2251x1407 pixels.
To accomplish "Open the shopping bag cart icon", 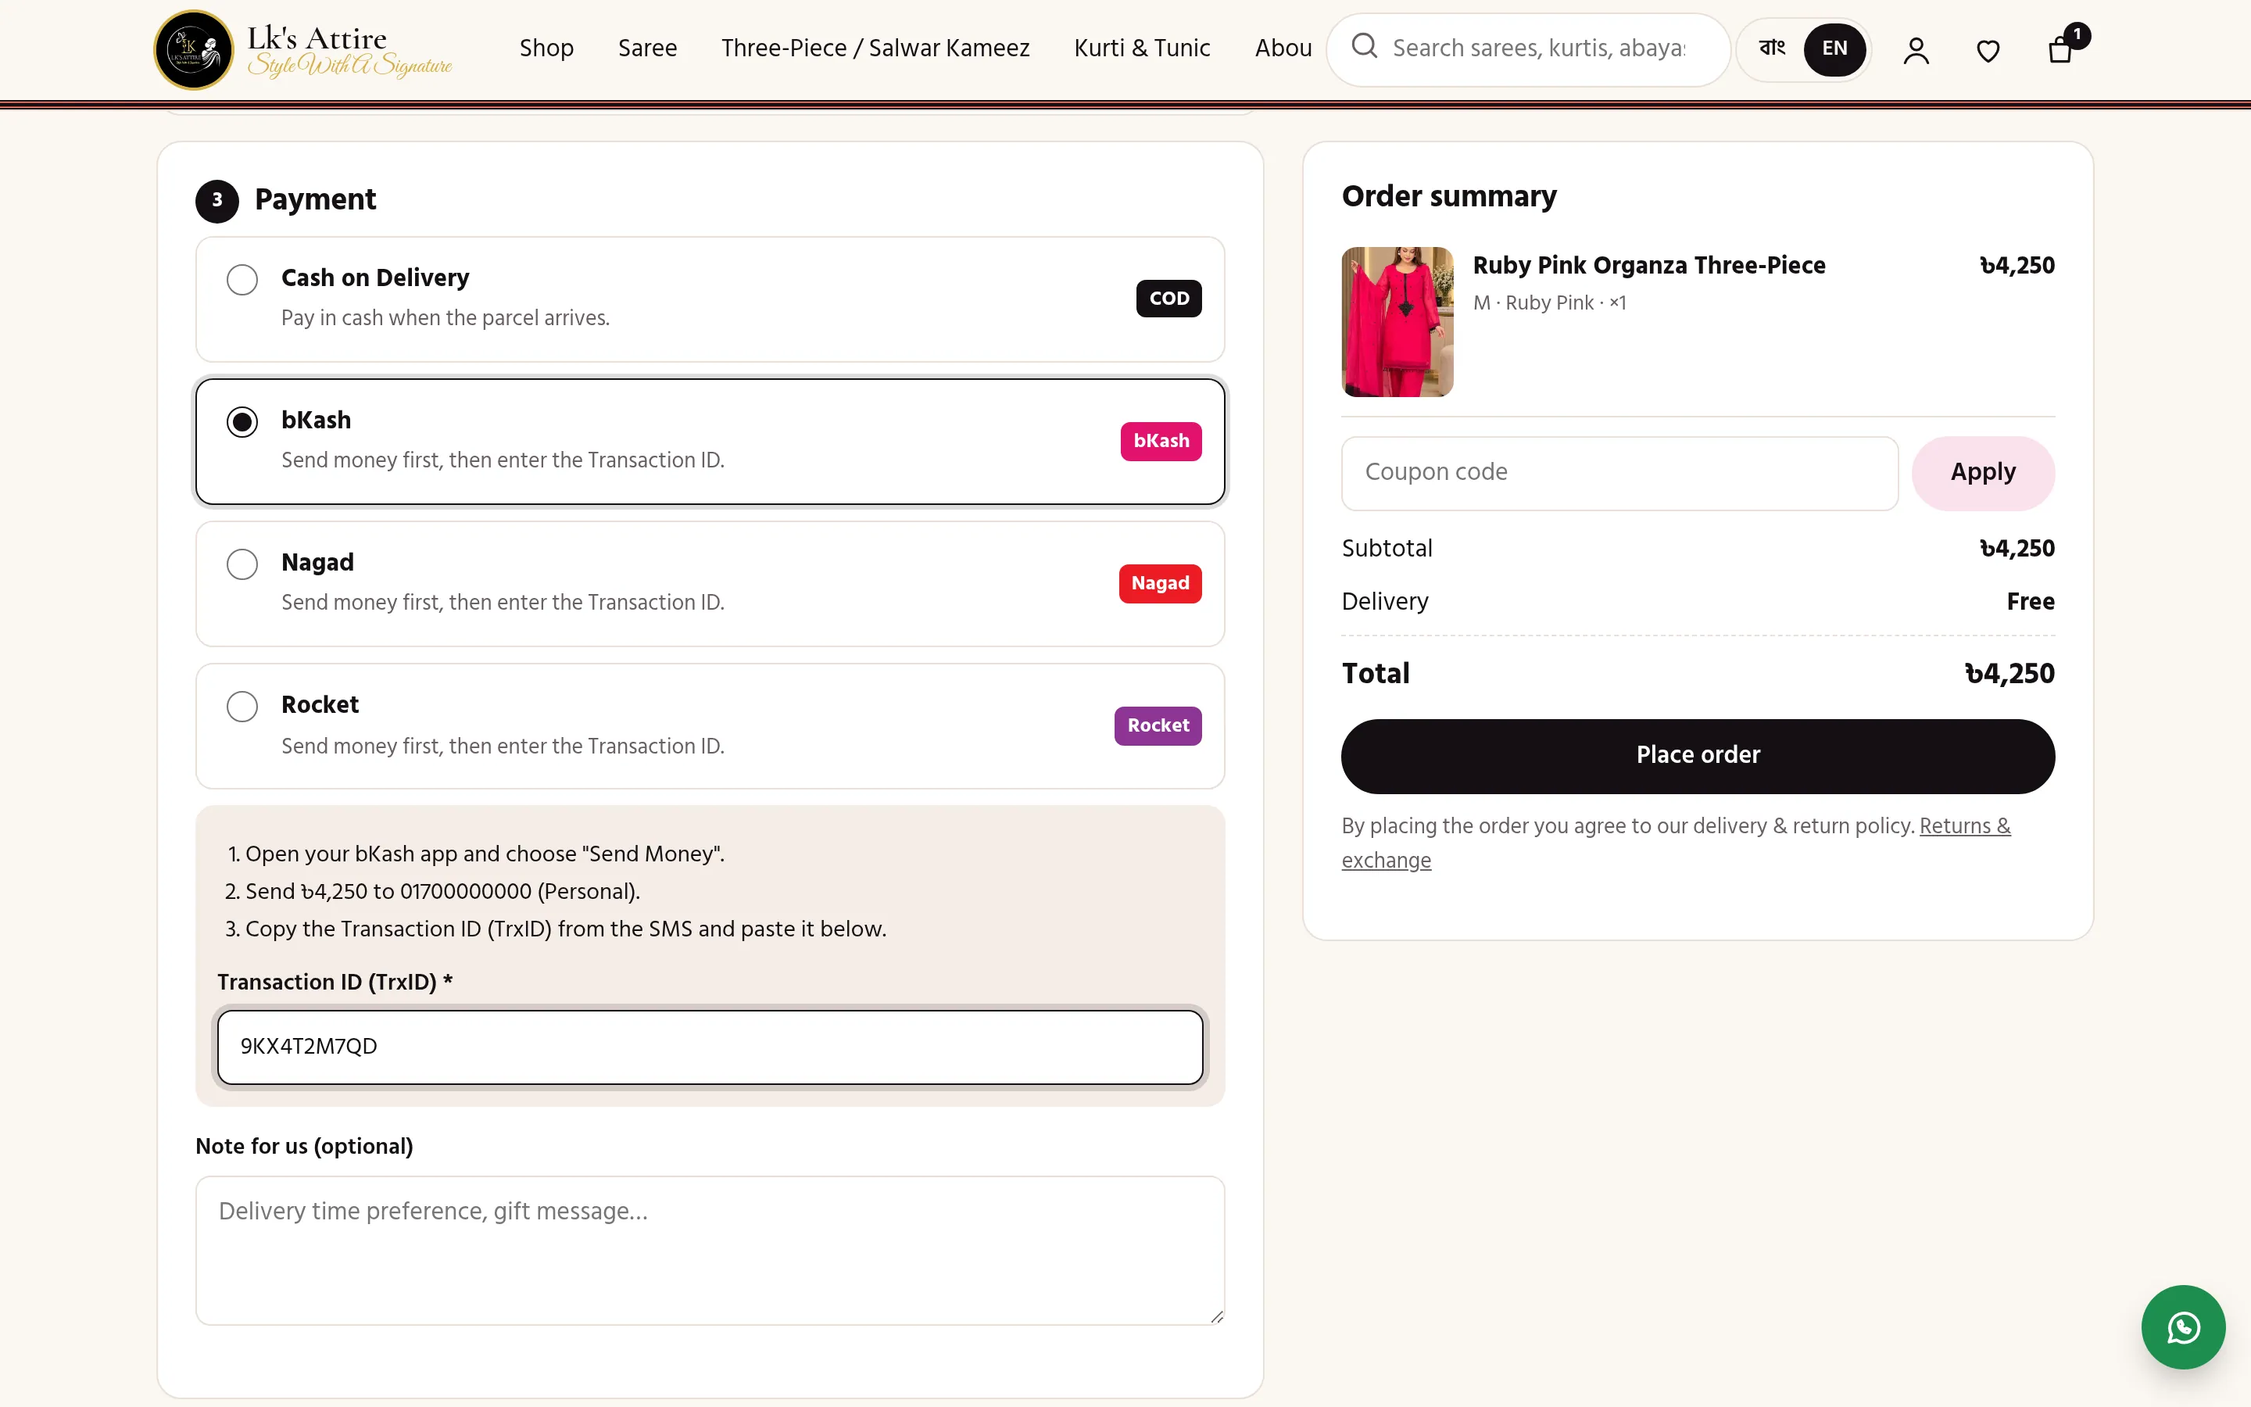I will 2060,48.
